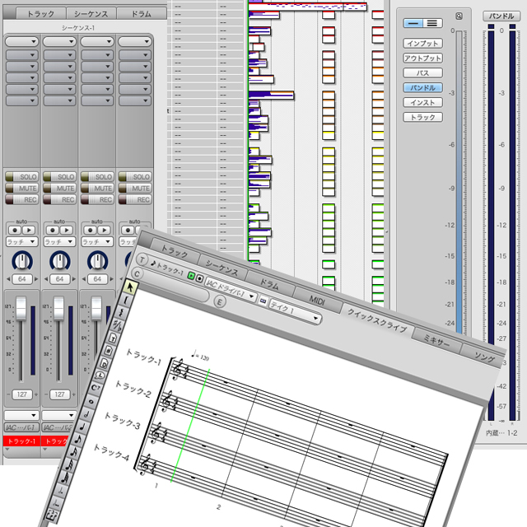Select the whole note duration tool
Screen dimensions: 527x527
pyautogui.click(x=91, y=401)
